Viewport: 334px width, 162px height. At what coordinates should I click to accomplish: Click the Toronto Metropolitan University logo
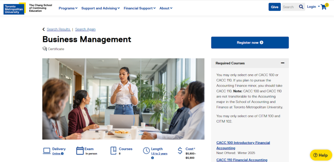pos(14,8)
